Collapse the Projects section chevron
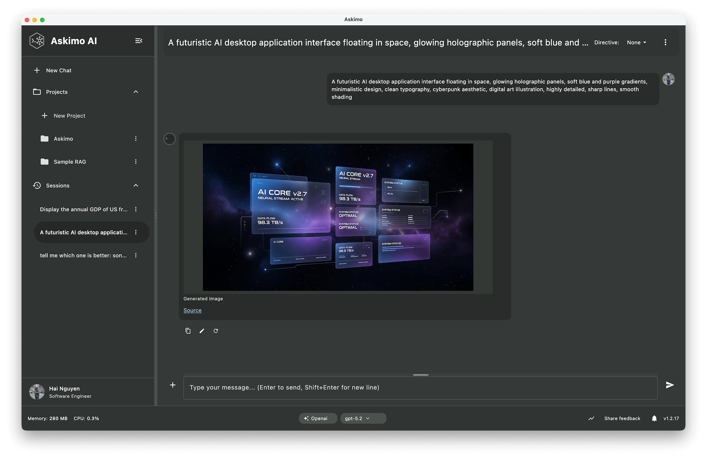This screenshot has width=707, height=459. click(x=136, y=92)
